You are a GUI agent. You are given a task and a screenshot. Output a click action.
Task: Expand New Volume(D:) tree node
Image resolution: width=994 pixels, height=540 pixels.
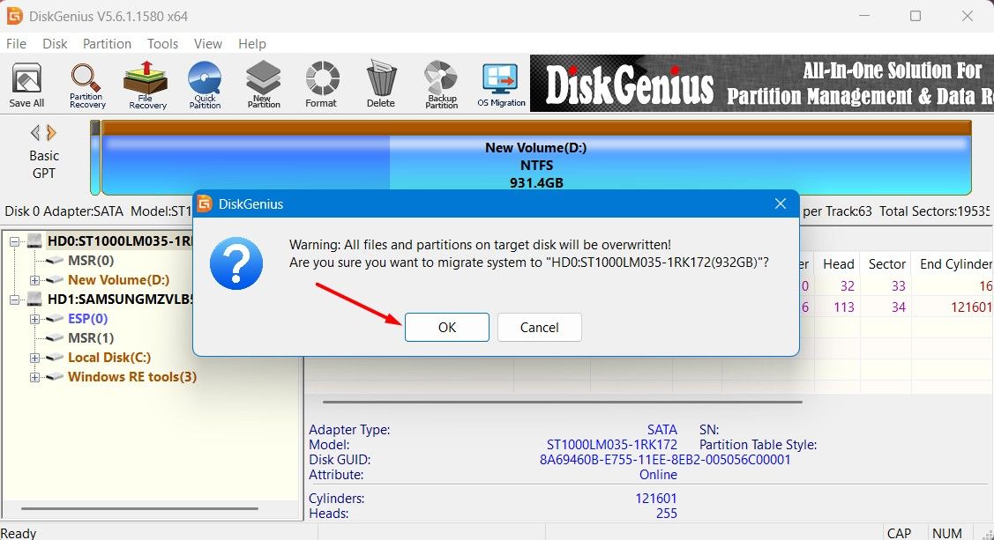35,280
